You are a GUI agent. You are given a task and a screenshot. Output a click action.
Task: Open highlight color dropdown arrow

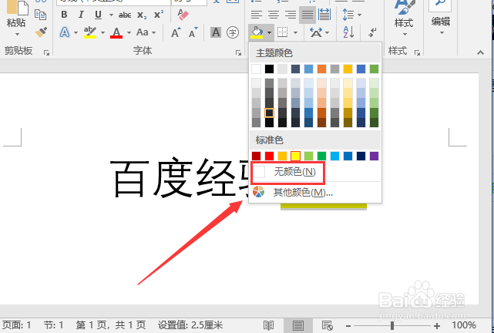[x=102, y=32]
